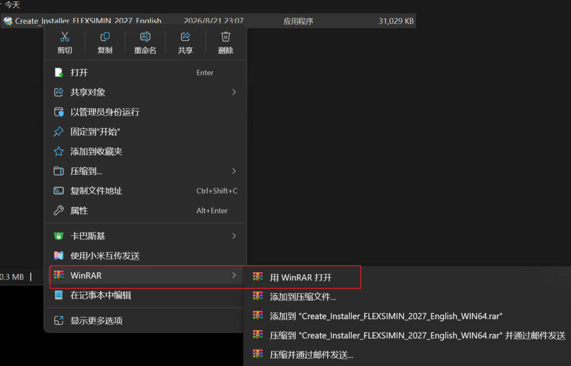Expand the WinRAR submenu arrow
The width and height of the screenshot is (571, 366).
click(234, 275)
